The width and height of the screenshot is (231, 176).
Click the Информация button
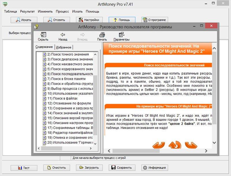(x=155, y=168)
